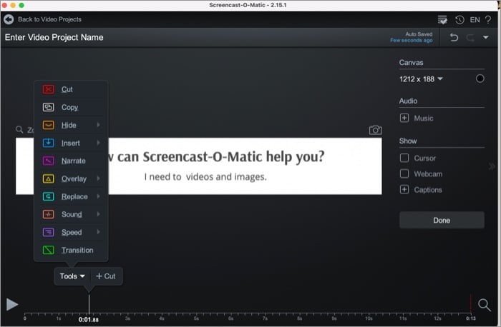Add music with the plus icon

pos(404,118)
